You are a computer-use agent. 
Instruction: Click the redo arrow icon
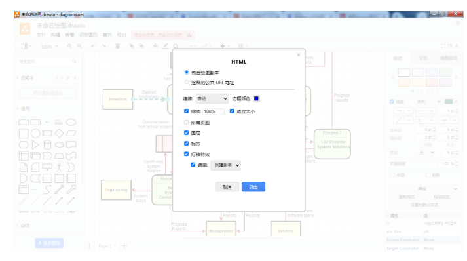point(103,46)
